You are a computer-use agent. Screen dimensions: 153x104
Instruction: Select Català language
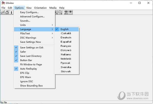point(67,33)
